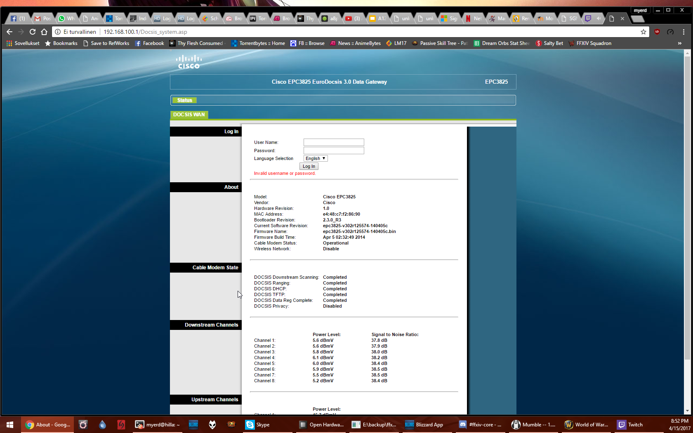Open Chrome three-dot menu
Image resolution: width=693 pixels, height=433 pixels.
pyautogui.click(x=684, y=32)
